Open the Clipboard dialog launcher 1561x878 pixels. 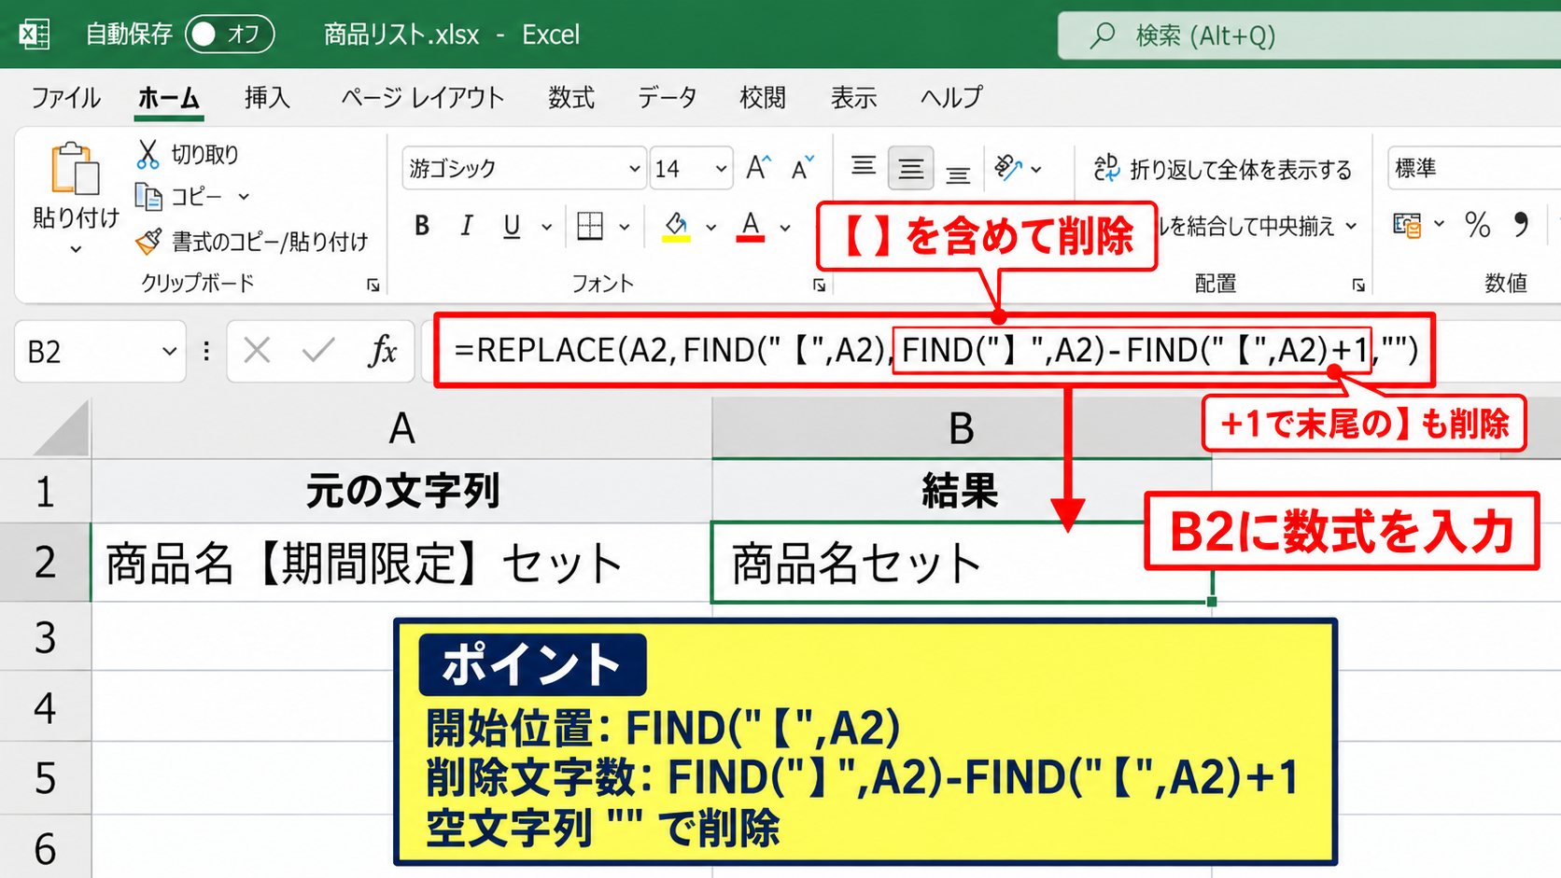[x=373, y=286]
